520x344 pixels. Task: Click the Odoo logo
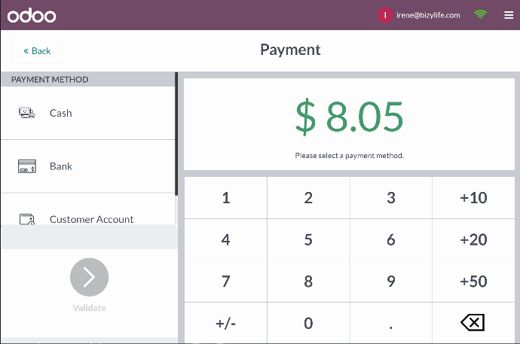coord(32,15)
